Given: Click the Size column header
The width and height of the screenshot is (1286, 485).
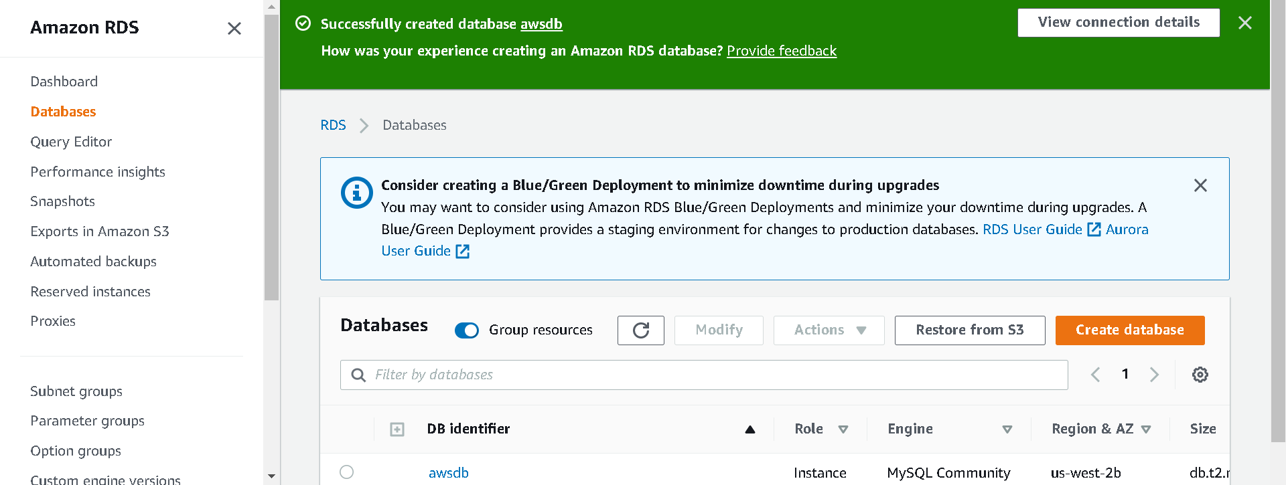Looking at the screenshot, I should 1203,429.
